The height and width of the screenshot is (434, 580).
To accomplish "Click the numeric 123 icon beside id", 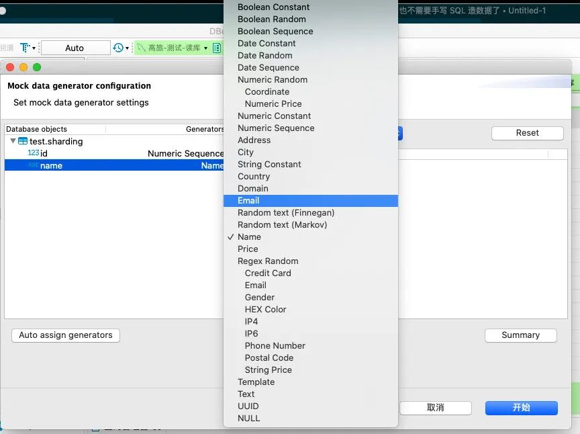I will (x=33, y=153).
